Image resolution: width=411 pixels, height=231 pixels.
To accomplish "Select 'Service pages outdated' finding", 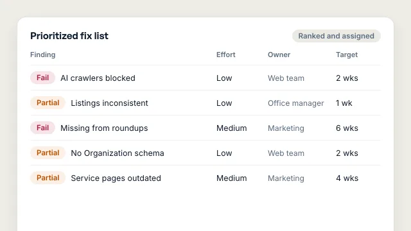I will pos(116,178).
